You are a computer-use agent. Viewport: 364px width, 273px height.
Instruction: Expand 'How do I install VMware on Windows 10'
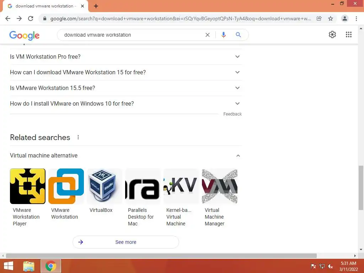(126, 103)
